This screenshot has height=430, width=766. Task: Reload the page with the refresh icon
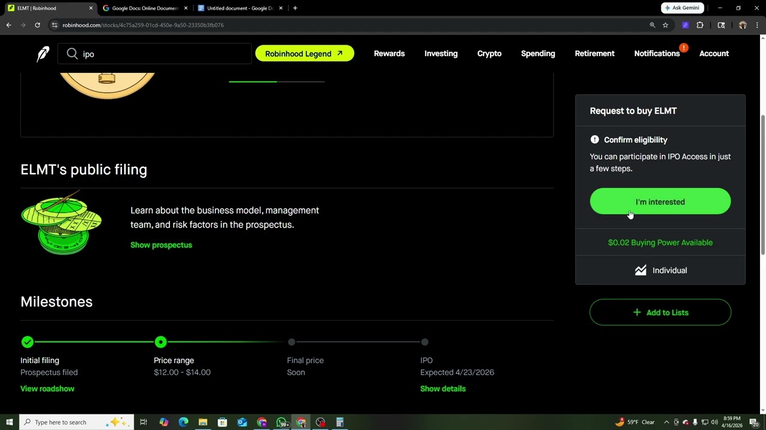point(37,25)
